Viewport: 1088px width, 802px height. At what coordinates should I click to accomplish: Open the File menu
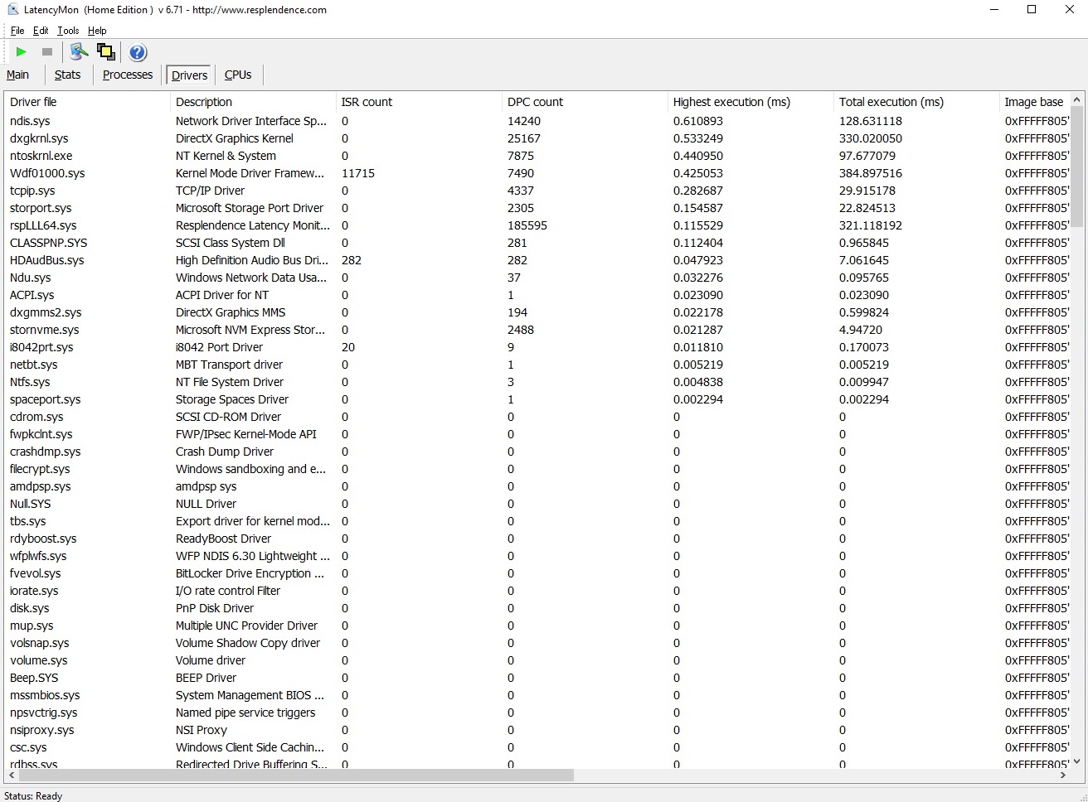(x=17, y=31)
